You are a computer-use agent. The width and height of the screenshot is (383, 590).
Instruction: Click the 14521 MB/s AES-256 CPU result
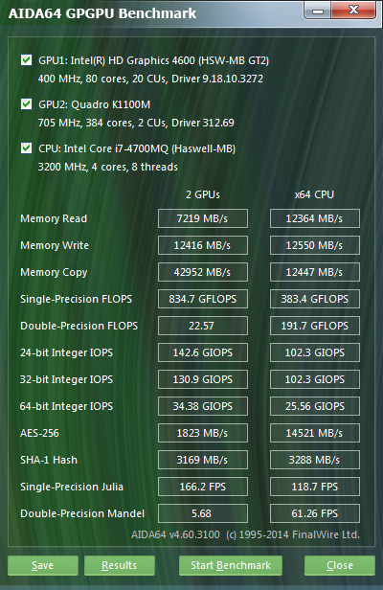[x=314, y=433]
